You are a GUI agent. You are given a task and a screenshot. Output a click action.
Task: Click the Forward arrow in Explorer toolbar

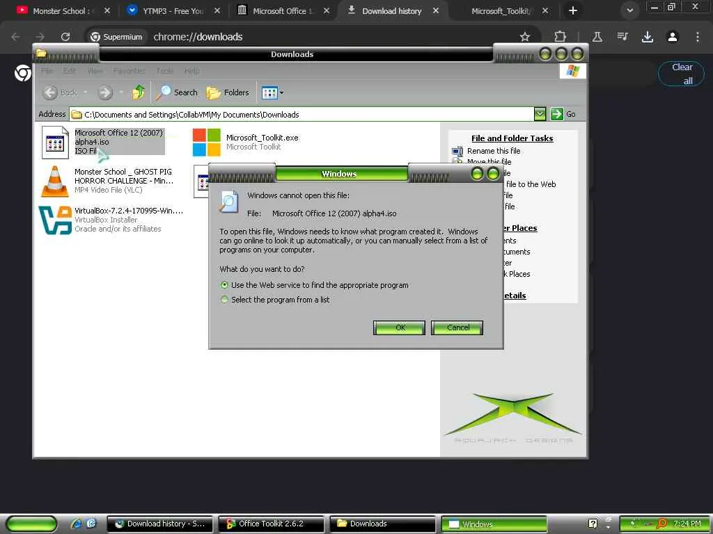(105, 92)
